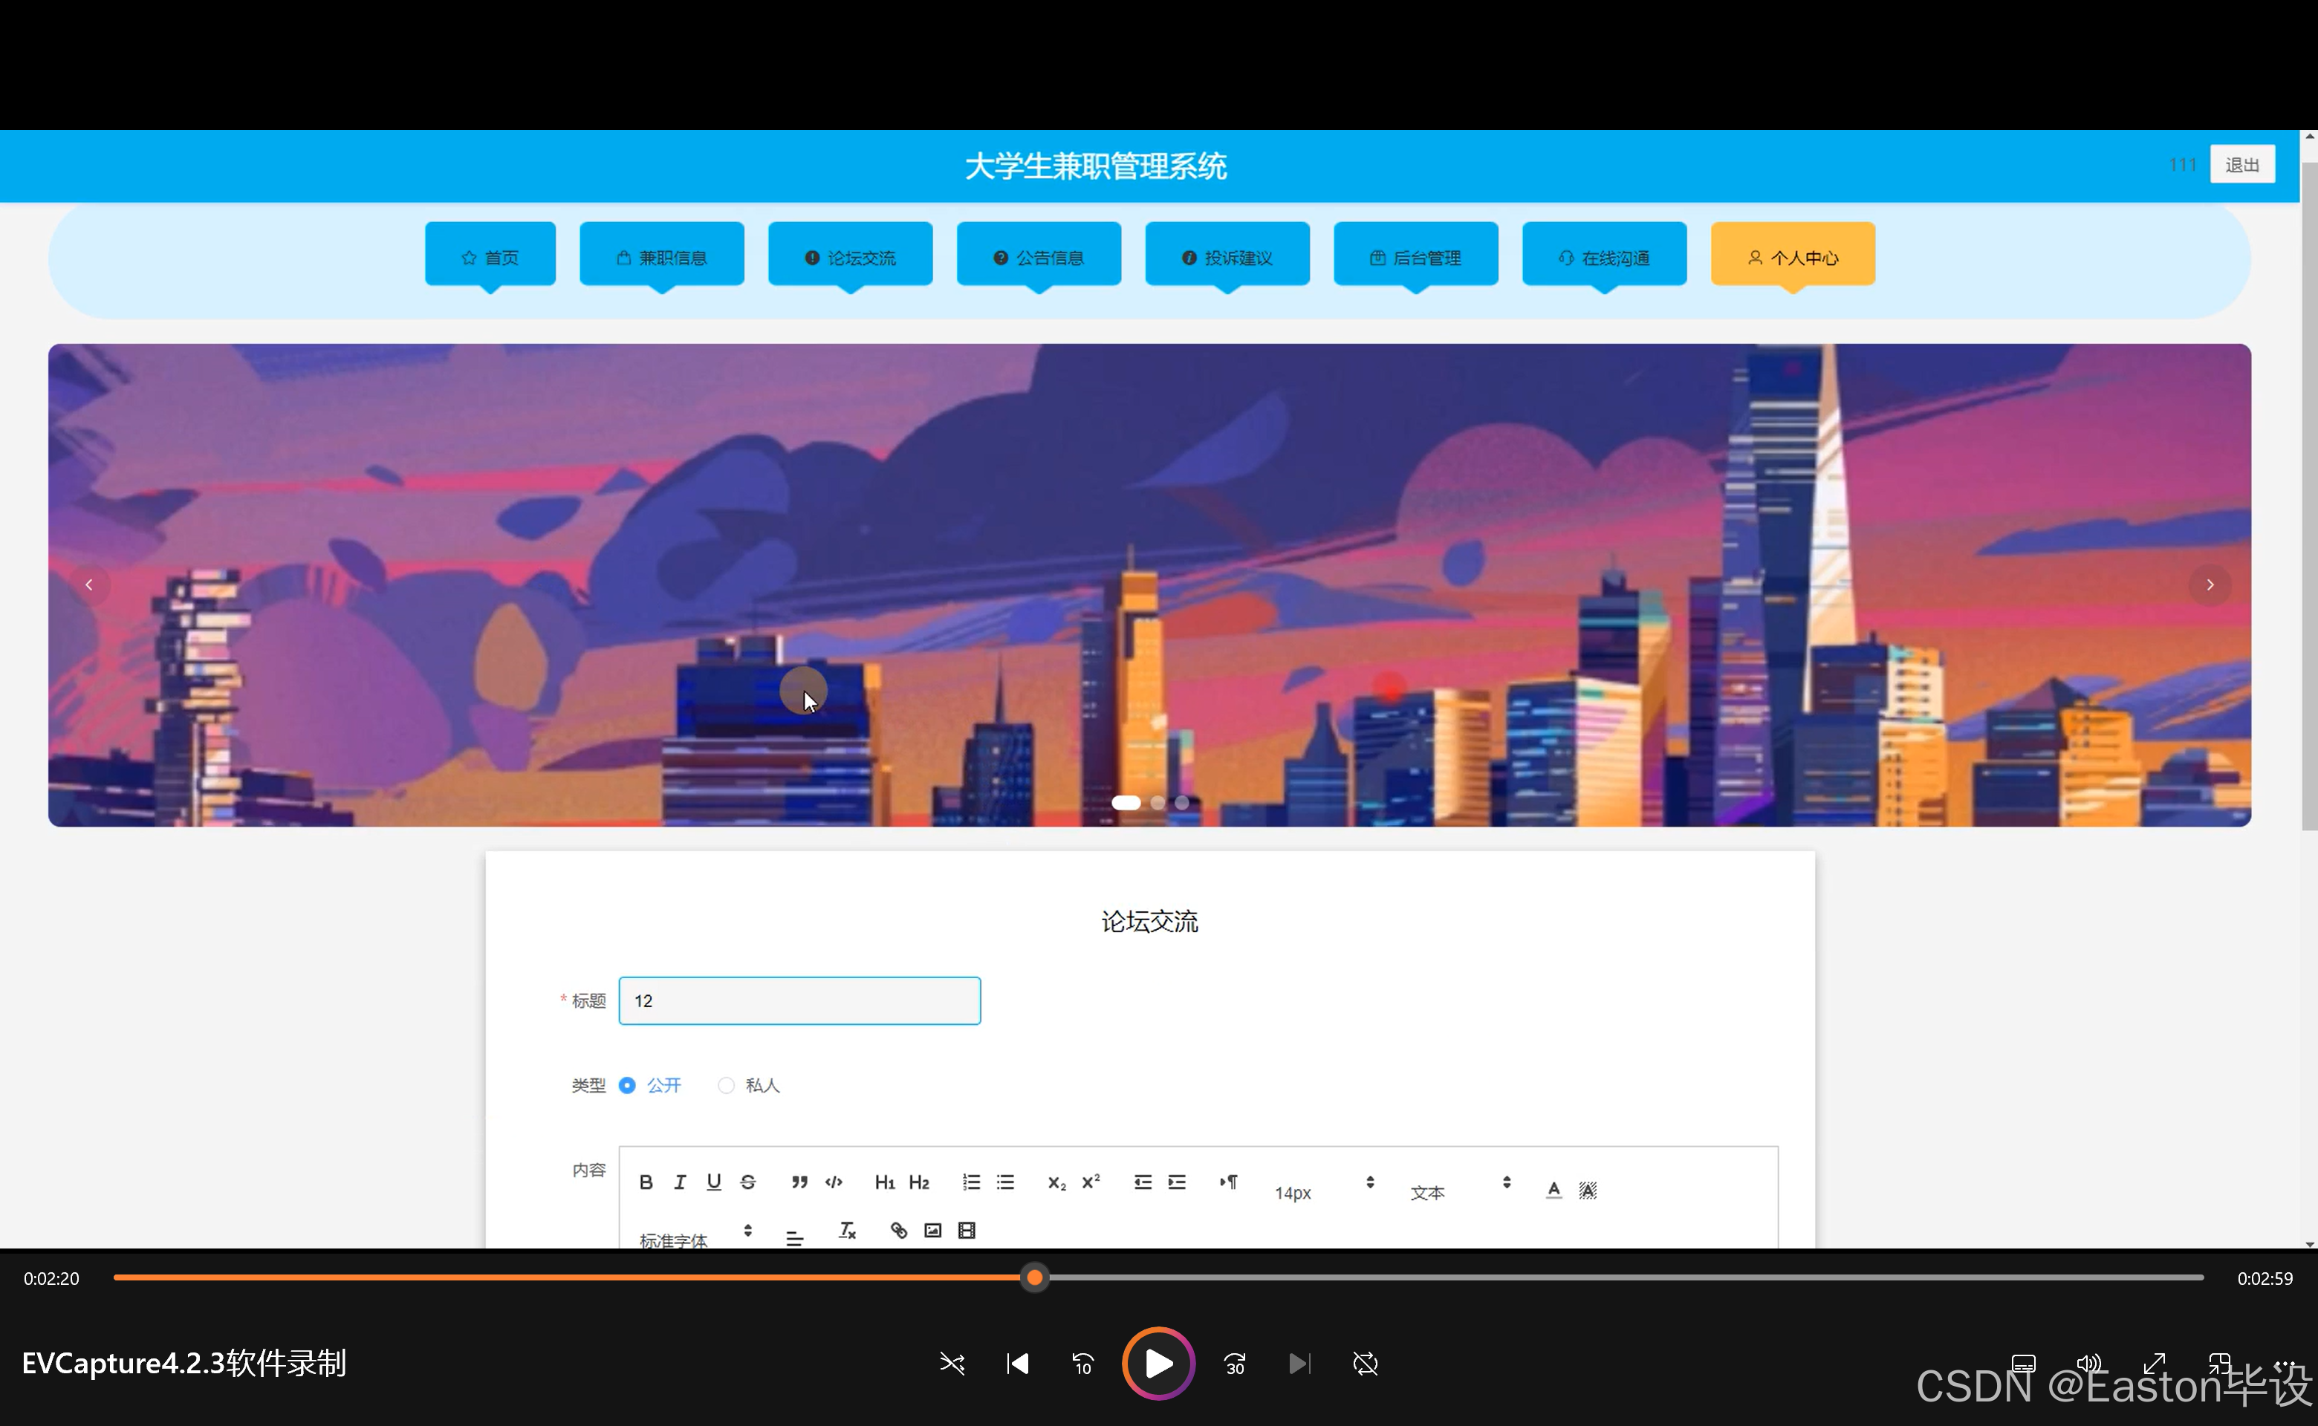Click the 标题 input field
Screen dimensions: 2318x1426
[799, 1000]
